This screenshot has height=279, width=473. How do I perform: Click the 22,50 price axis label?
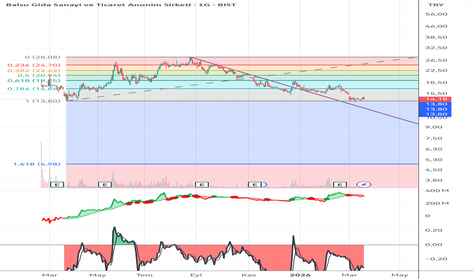click(436, 71)
